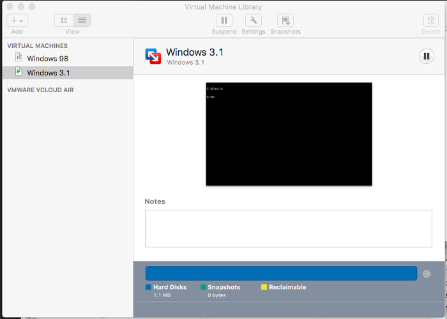Click the VIRTUAL MACHINES section header
Image resolution: width=447 pixels, height=319 pixels.
pyautogui.click(x=37, y=46)
